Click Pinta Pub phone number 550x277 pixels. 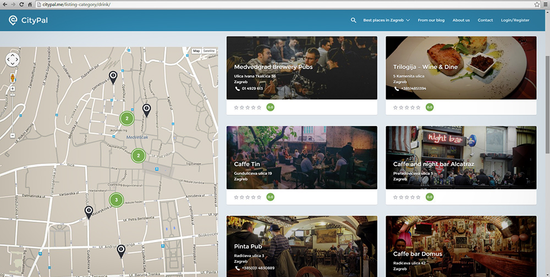click(x=258, y=268)
